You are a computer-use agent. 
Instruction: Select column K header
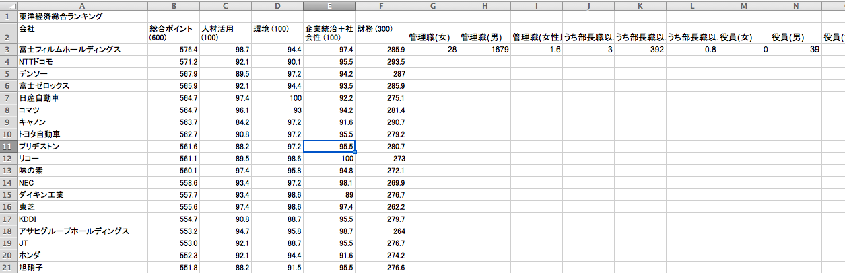(640, 5)
